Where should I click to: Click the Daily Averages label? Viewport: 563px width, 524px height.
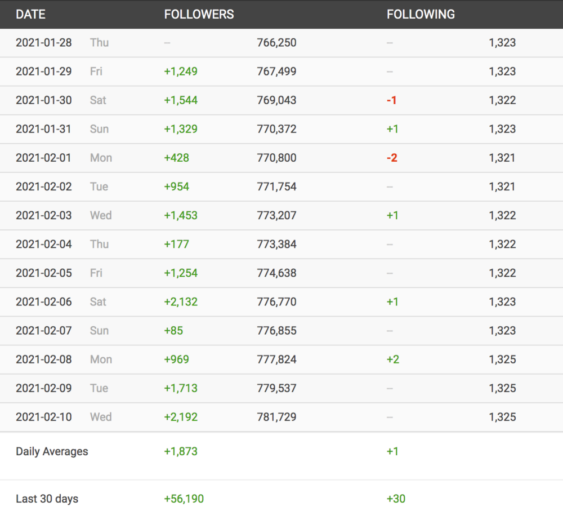(52, 451)
